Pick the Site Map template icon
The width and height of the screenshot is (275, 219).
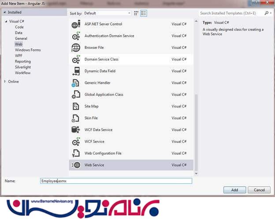pyautogui.click(x=76, y=107)
